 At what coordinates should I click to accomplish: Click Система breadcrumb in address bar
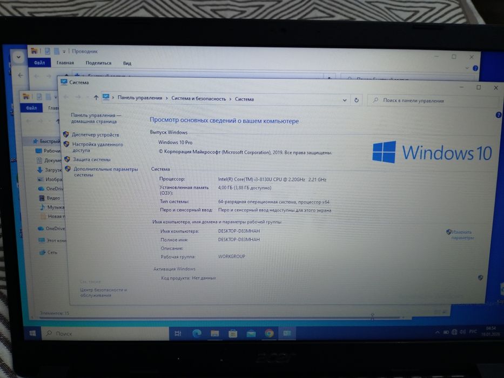244,99
